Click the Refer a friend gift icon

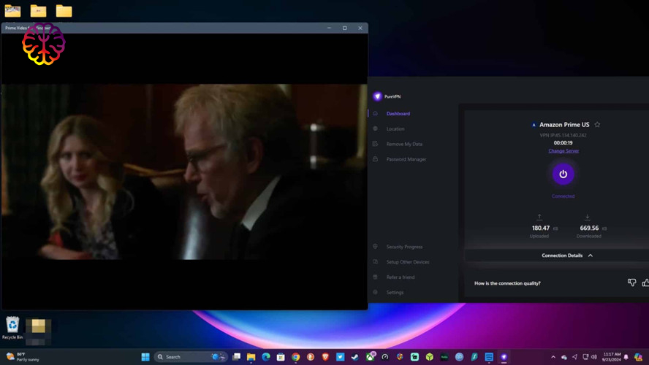click(376, 277)
